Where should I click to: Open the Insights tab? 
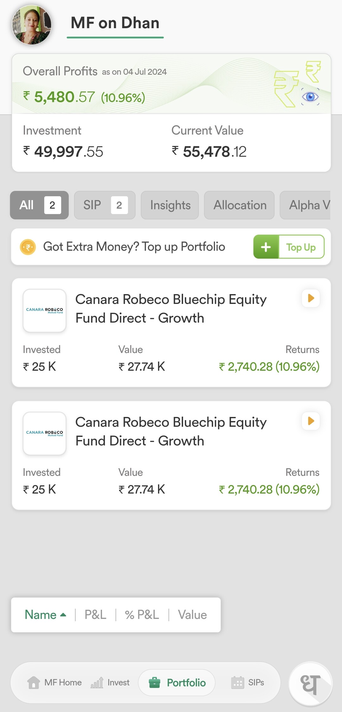pyautogui.click(x=170, y=205)
